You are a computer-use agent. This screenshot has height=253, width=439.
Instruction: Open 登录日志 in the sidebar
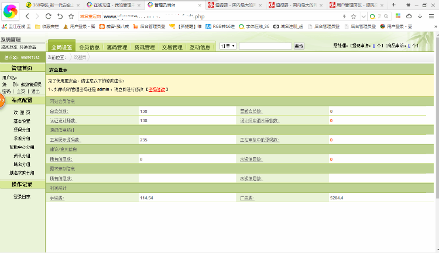pos(22,197)
